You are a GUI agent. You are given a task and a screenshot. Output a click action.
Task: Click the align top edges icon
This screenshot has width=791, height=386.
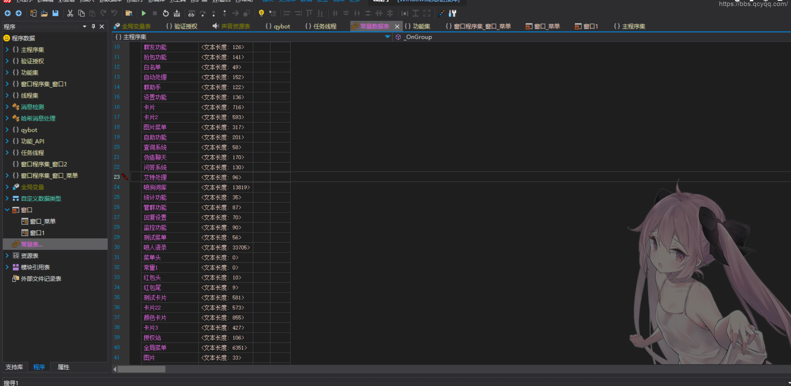tap(309, 13)
